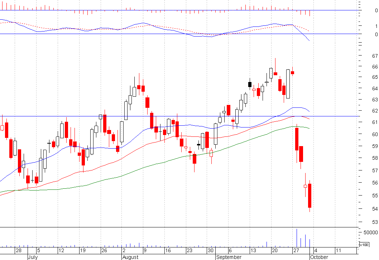This screenshot has height=260, width=379.
Task: Click the 66 price axis label
Action: [375, 67]
